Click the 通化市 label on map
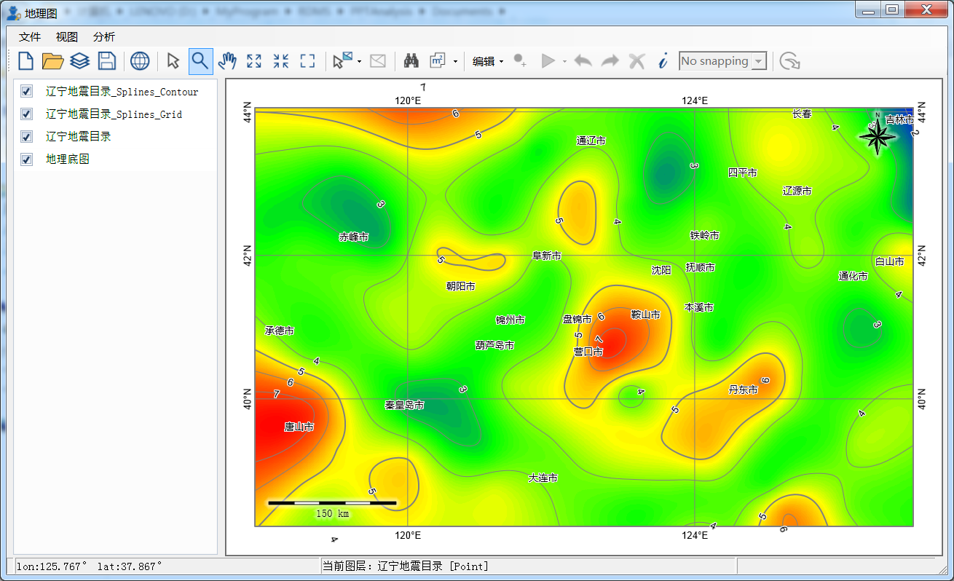The width and height of the screenshot is (954, 581). click(854, 276)
